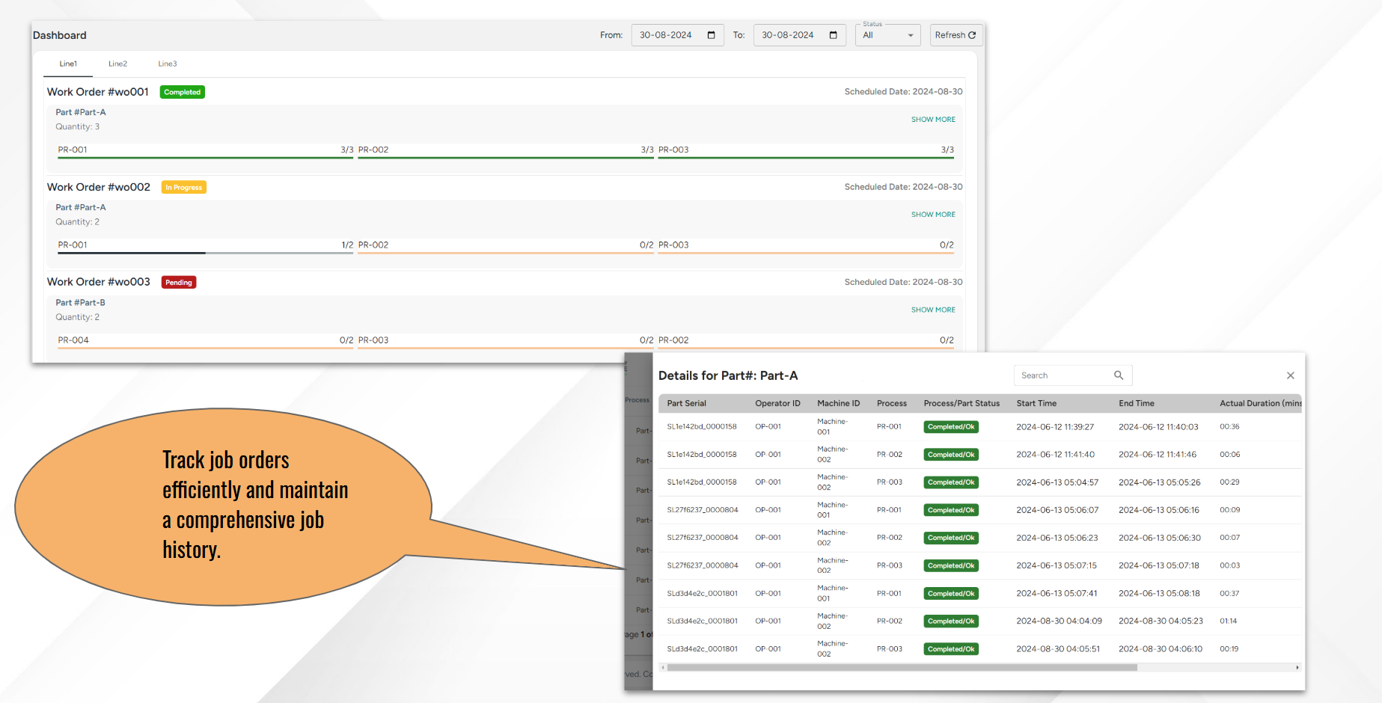1382x703 pixels.
Task: Click the Refresh button
Action: [956, 35]
